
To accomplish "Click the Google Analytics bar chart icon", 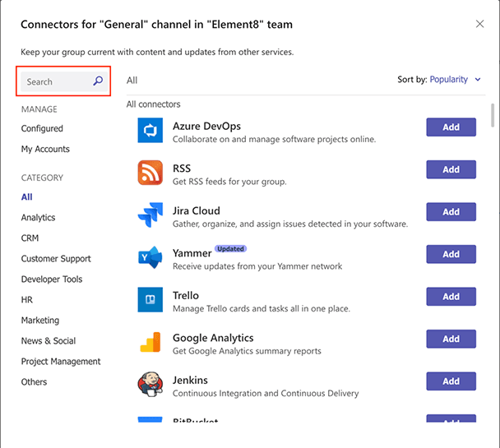I will pos(150,342).
